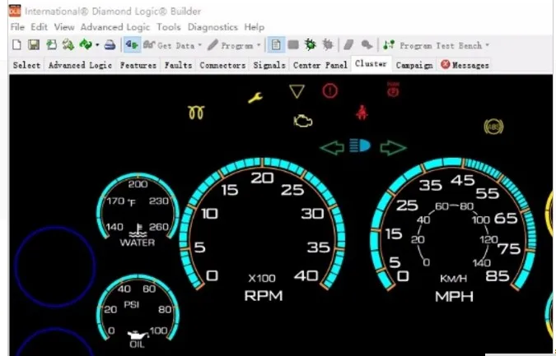Click the New document toolbar icon

pyautogui.click(x=16, y=45)
